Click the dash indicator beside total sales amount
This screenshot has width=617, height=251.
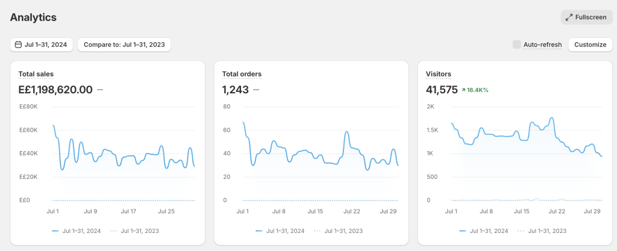click(x=100, y=90)
